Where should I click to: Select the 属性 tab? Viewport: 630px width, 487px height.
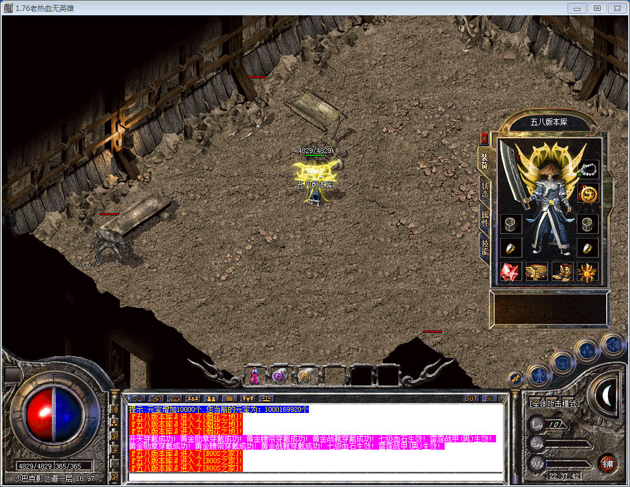tap(485, 218)
